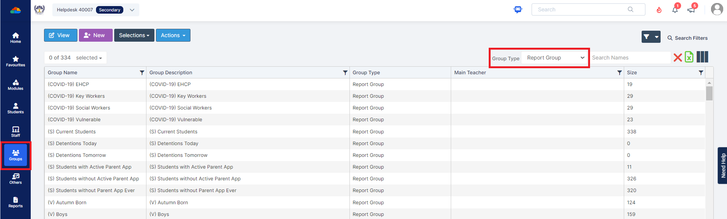Click the View button
Image resolution: width=727 pixels, height=219 pixels.
[61, 35]
